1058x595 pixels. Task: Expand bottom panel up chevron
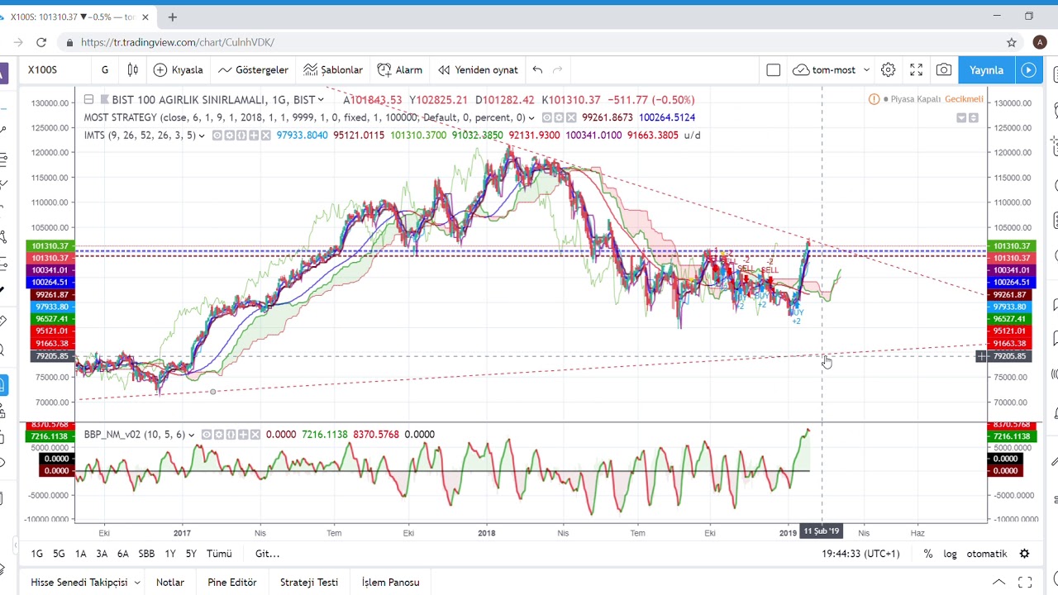pos(998,583)
